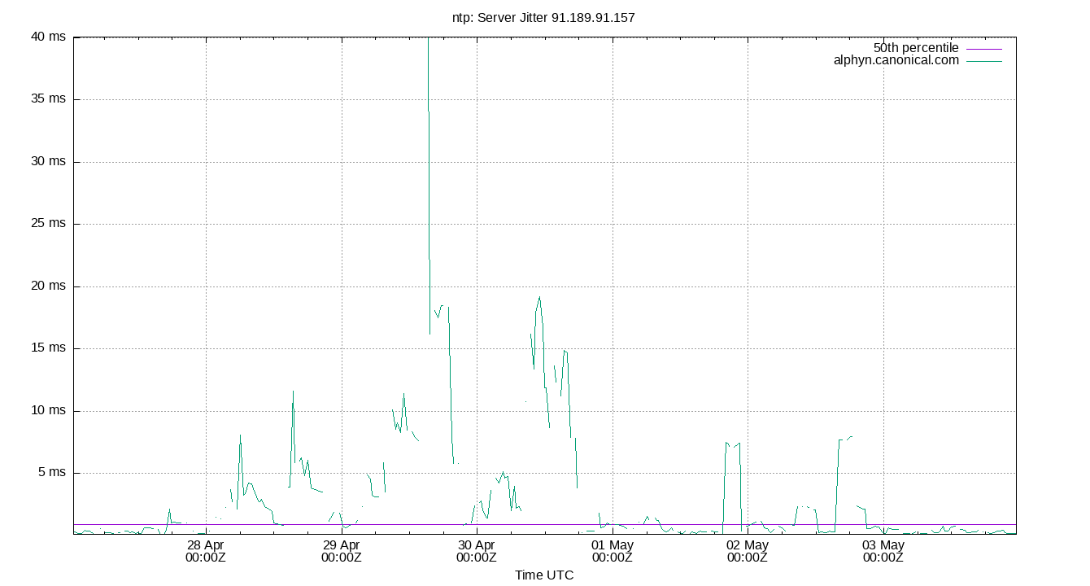Click the '10 ms' y-axis label
Image resolution: width=1090 pixels, height=586 pixels.
[x=48, y=411]
